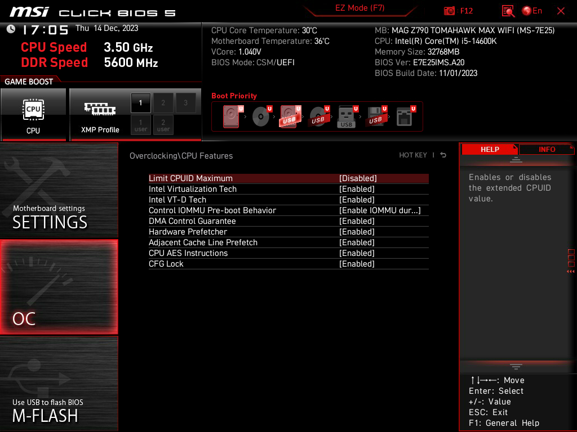This screenshot has width=577, height=432.
Task: Click the DDR Speed 5600 MHz readout
Action: pos(90,62)
